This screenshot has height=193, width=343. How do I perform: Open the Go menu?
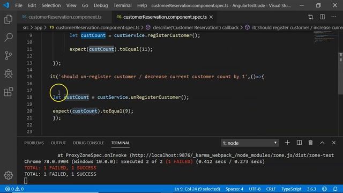[85, 5]
